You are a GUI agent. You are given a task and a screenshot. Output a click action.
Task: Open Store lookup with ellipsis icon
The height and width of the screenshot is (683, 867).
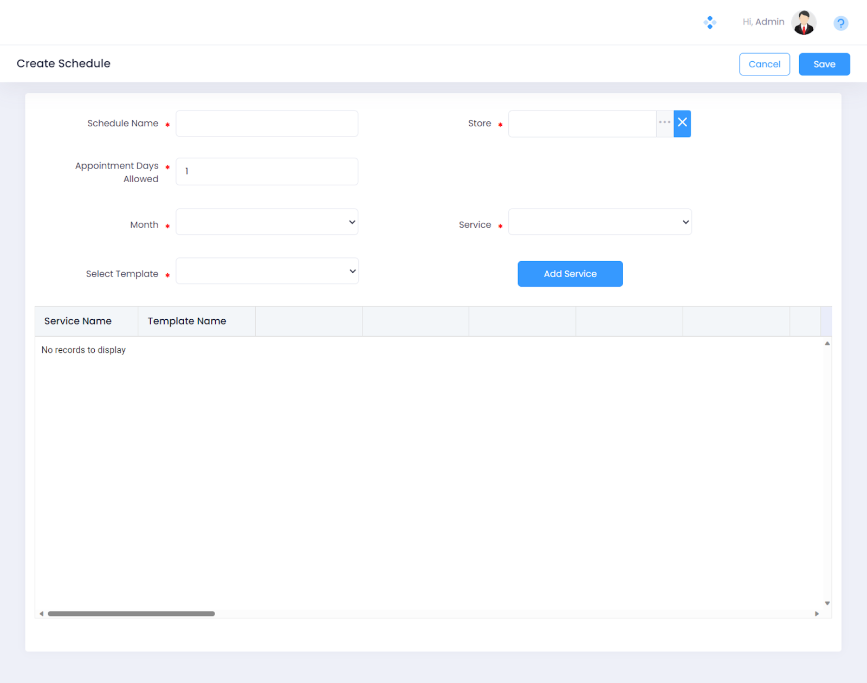click(x=665, y=123)
